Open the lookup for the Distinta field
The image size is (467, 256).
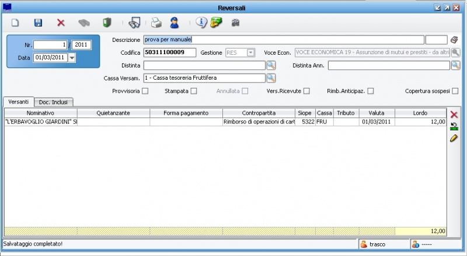click(x=271, y=65)
